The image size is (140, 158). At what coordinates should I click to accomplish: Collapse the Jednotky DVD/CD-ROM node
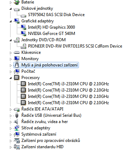[11, 40]
